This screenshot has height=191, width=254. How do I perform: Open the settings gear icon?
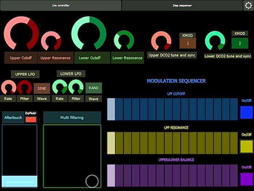(248, 5)
